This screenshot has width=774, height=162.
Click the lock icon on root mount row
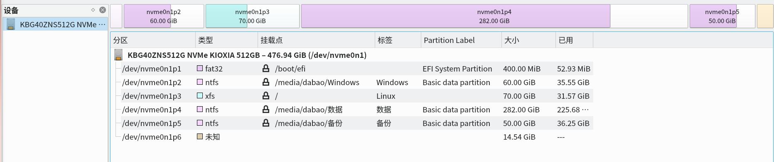[266, 96]
